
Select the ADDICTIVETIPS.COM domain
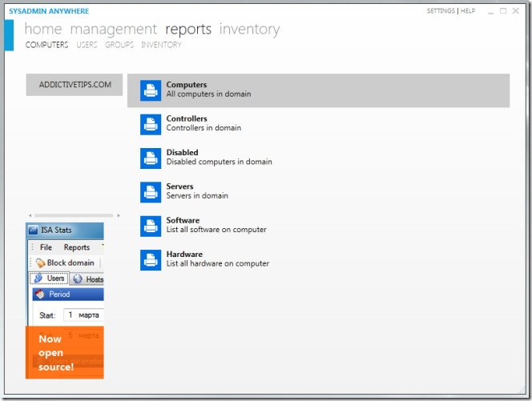tap(75, 85)
